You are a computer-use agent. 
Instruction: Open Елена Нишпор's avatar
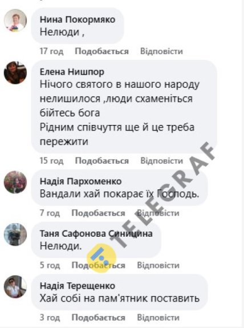15,72
